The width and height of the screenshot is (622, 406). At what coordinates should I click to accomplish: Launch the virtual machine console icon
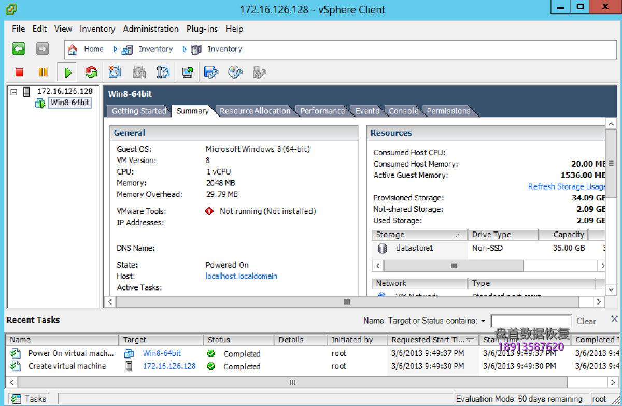click(187, 72)
